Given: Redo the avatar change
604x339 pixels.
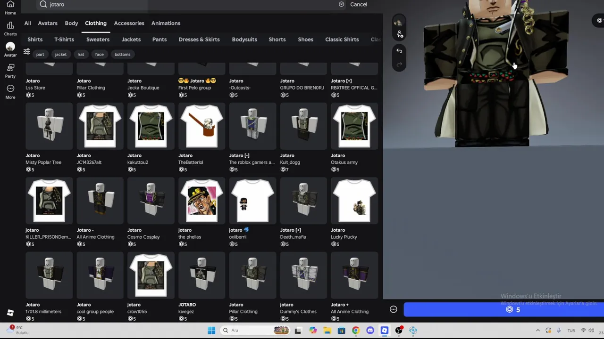Looking at the screenshot, I should [399, 65].
